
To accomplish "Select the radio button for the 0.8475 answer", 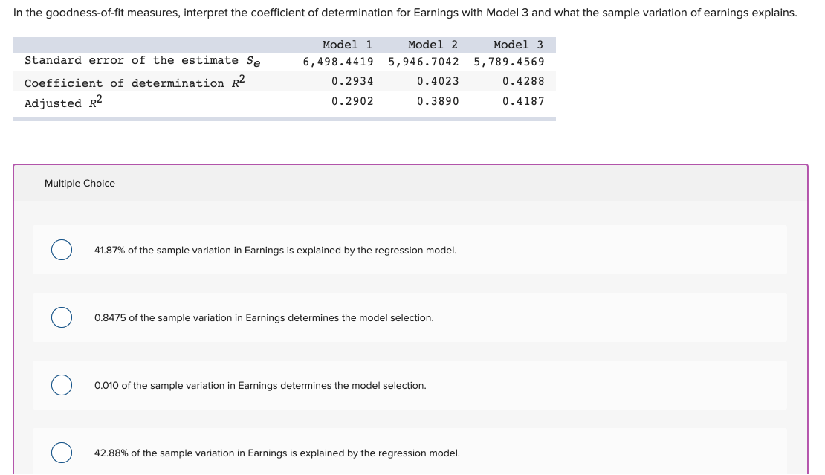I will tap(62, 317).
